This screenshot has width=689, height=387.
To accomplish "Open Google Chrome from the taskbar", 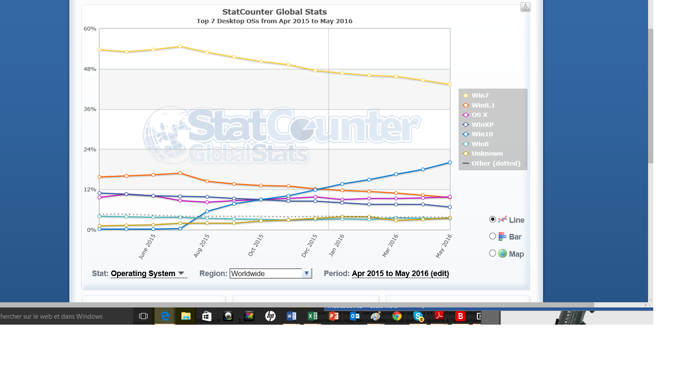I will tap(397, 316).
